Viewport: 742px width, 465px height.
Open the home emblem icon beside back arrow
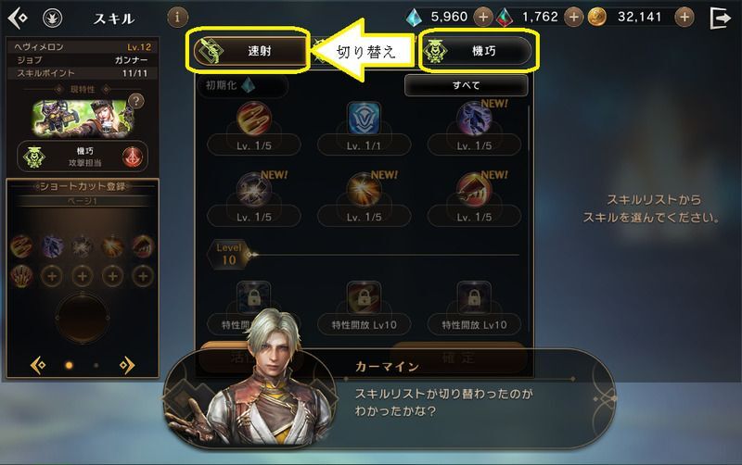pos(53,19)
